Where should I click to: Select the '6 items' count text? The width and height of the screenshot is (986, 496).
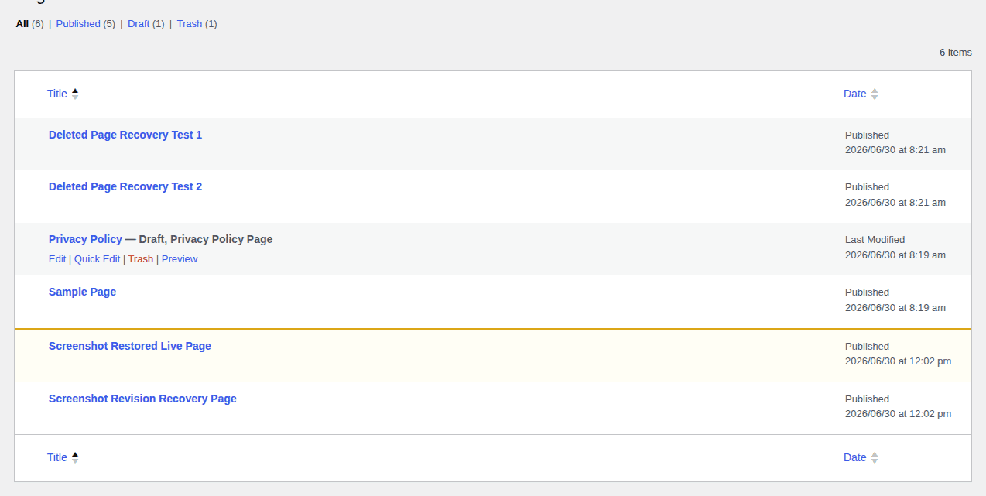tap(956, 53)
